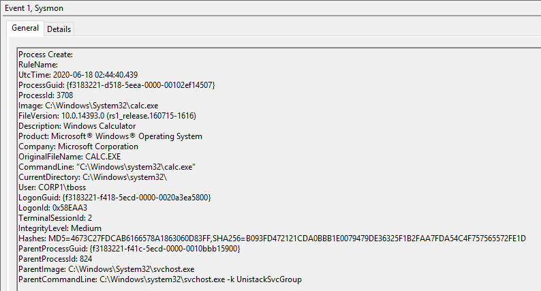
Task: Click the Hashes MD5 and SHA256 line
Action: (x=273, y=239)
